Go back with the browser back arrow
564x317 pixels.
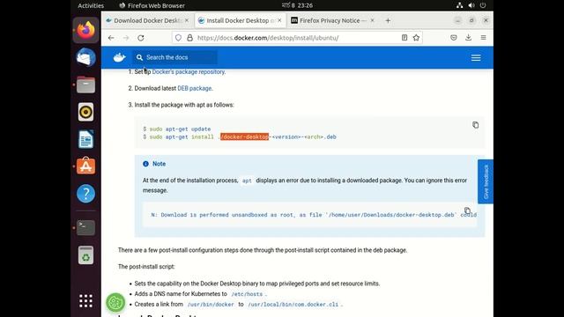point(111,38)
